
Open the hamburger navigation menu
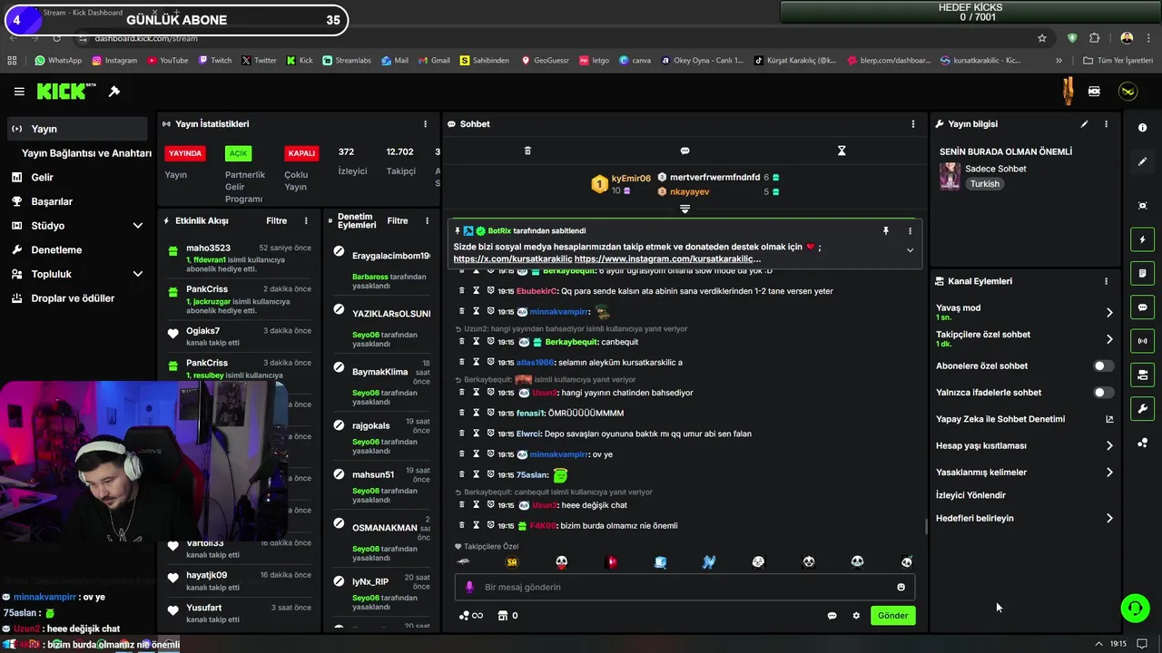pyautogui.click(x=19, y=92)
